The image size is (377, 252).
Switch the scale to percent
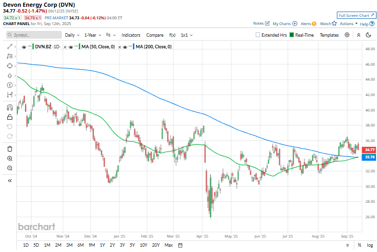coord(359,245)
